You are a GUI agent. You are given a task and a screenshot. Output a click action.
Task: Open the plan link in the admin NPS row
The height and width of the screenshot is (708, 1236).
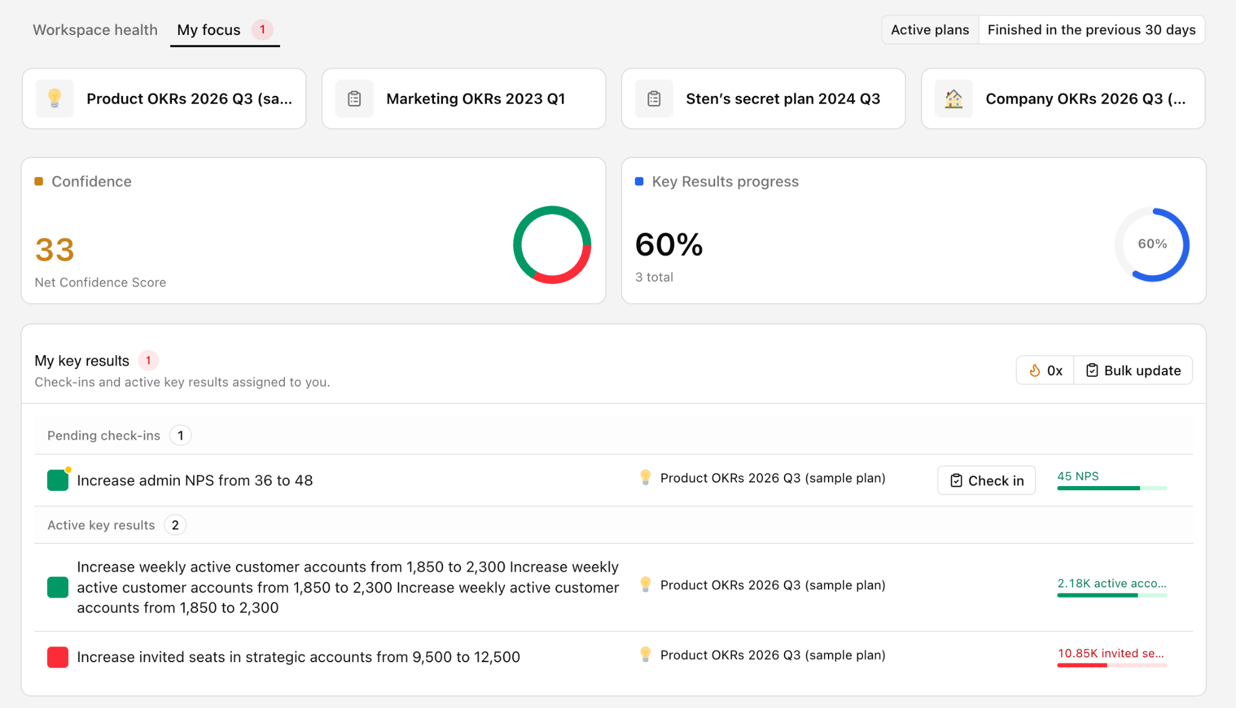pos(772,478)
